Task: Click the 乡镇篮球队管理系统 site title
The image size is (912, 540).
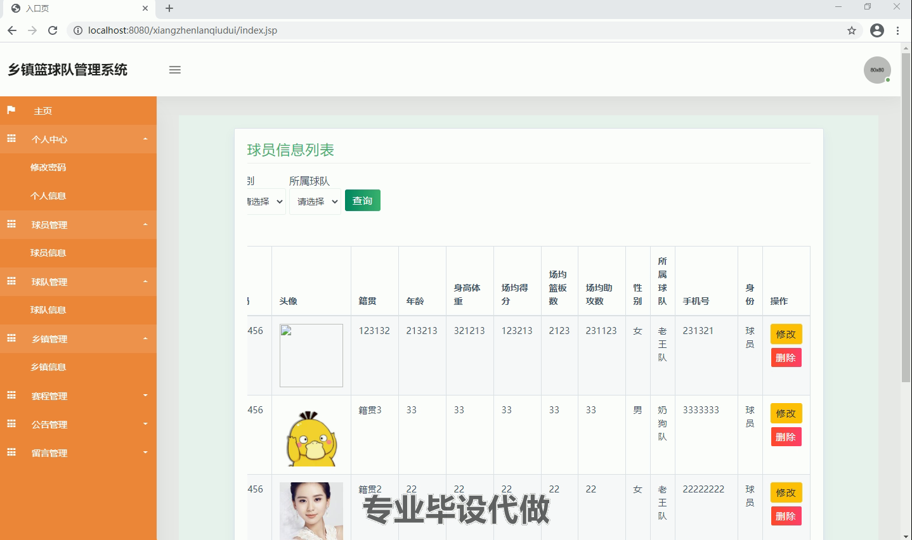Action: (68, 70)
